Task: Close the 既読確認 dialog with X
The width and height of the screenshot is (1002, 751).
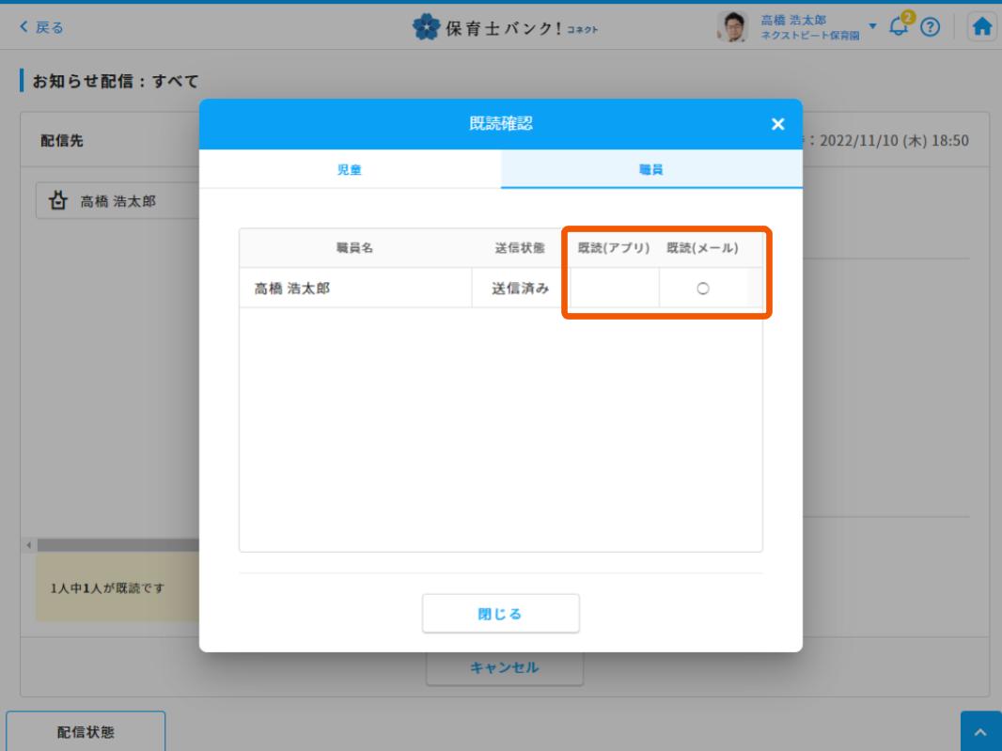Action: 777,124
